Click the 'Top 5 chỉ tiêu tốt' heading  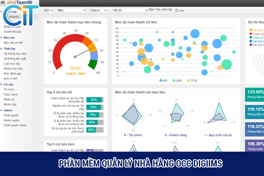(59, 92)
